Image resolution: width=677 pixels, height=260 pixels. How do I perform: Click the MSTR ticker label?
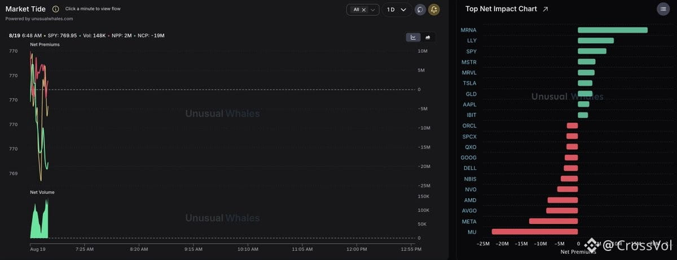(x=469, y=62)
